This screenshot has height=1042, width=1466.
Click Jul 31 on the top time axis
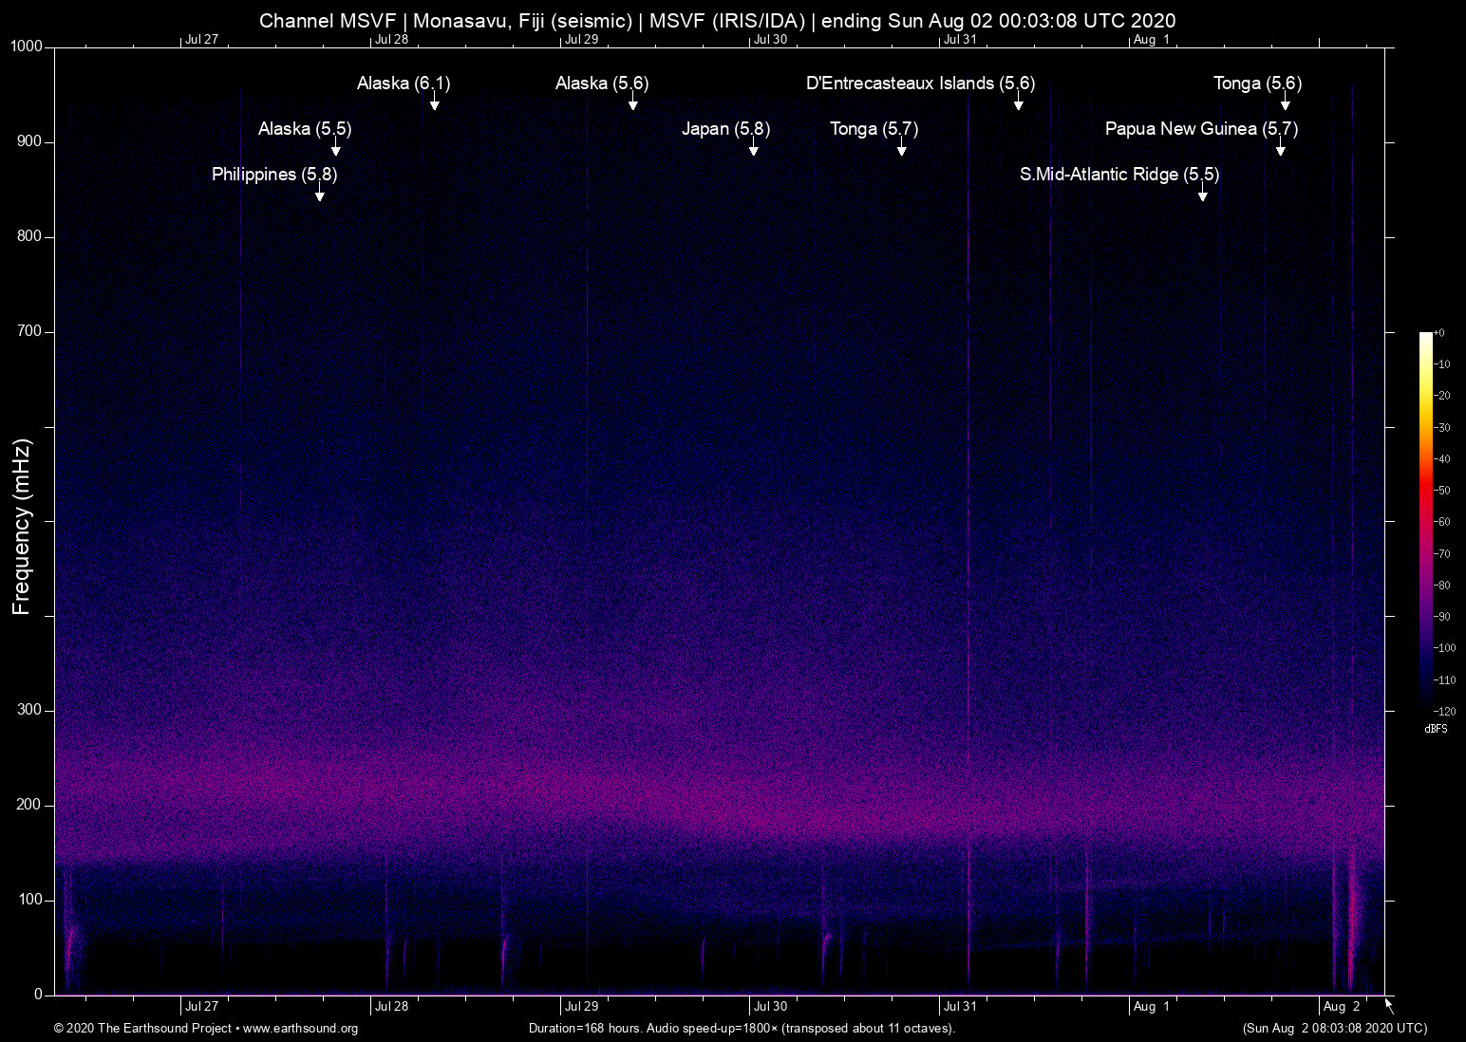960,40
